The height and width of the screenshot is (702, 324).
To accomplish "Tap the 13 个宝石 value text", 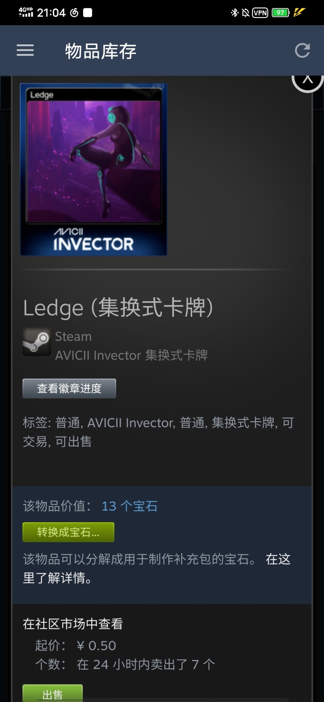I will pos(130,506).
